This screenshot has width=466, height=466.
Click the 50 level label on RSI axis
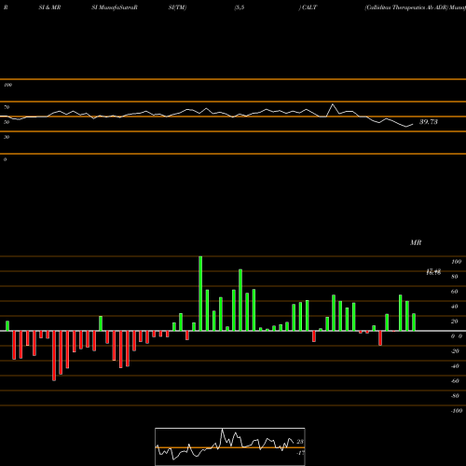coord(7,122)
